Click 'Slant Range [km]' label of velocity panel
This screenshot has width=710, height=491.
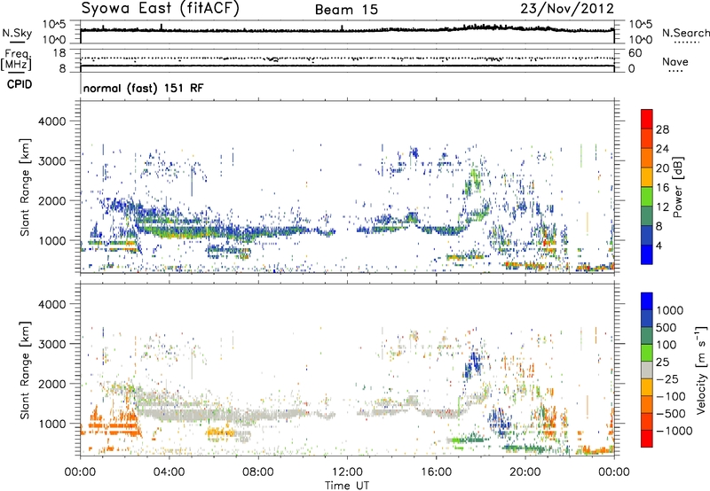(x=25, y=370)
